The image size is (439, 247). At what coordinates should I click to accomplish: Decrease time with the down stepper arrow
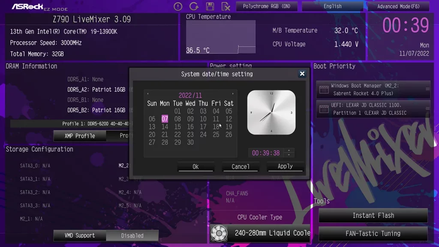click(x=289, y=155)
